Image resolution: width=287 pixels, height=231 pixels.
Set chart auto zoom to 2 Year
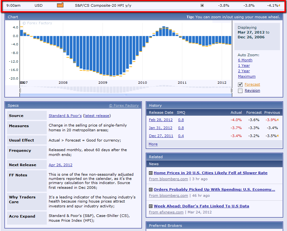(244, 71)
